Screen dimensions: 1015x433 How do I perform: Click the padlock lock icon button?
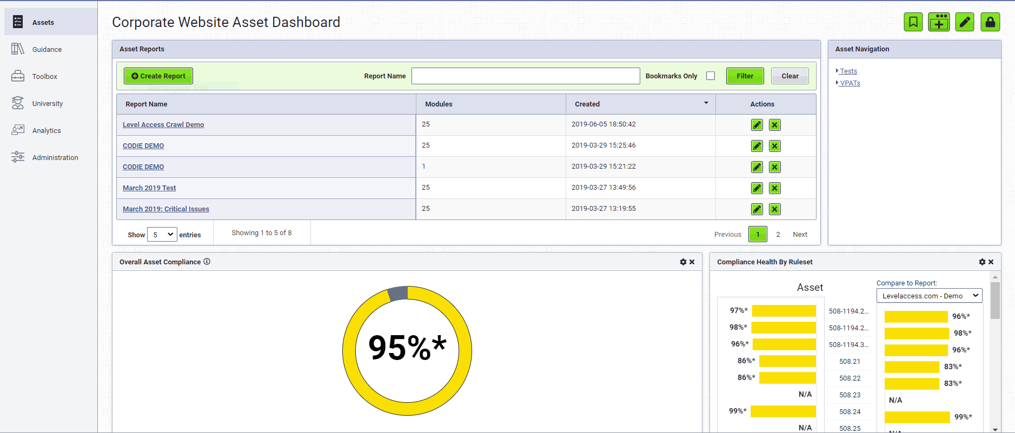990,22
